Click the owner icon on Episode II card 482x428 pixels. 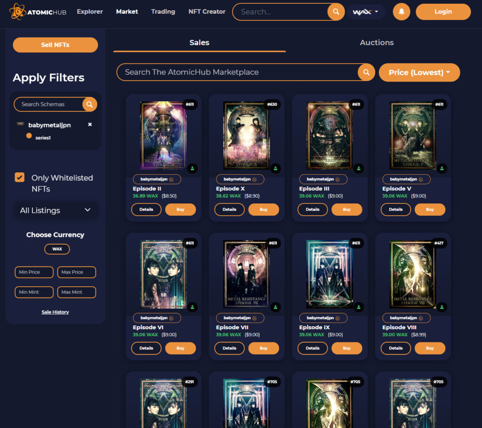(192, 168)
